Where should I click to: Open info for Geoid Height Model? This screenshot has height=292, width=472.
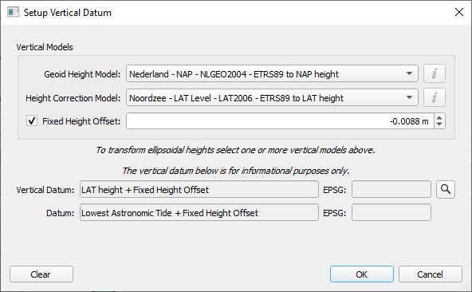434,73
